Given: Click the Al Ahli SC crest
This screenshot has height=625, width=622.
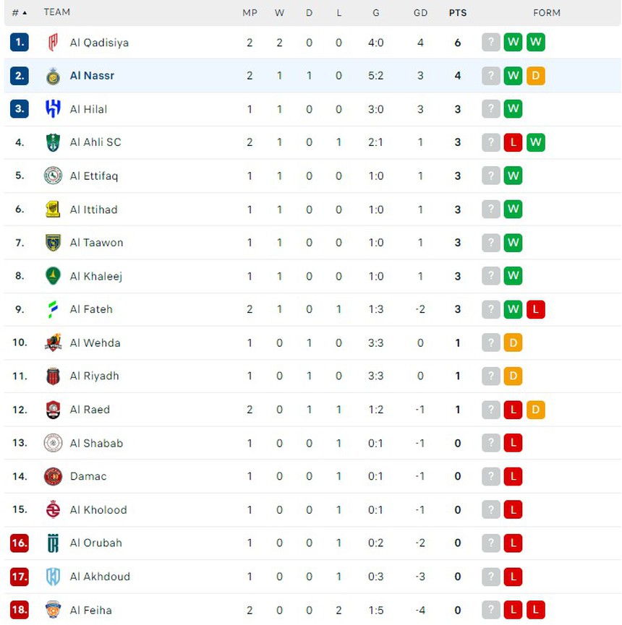Looking at the screenshot, I should (x=53, y=142).
